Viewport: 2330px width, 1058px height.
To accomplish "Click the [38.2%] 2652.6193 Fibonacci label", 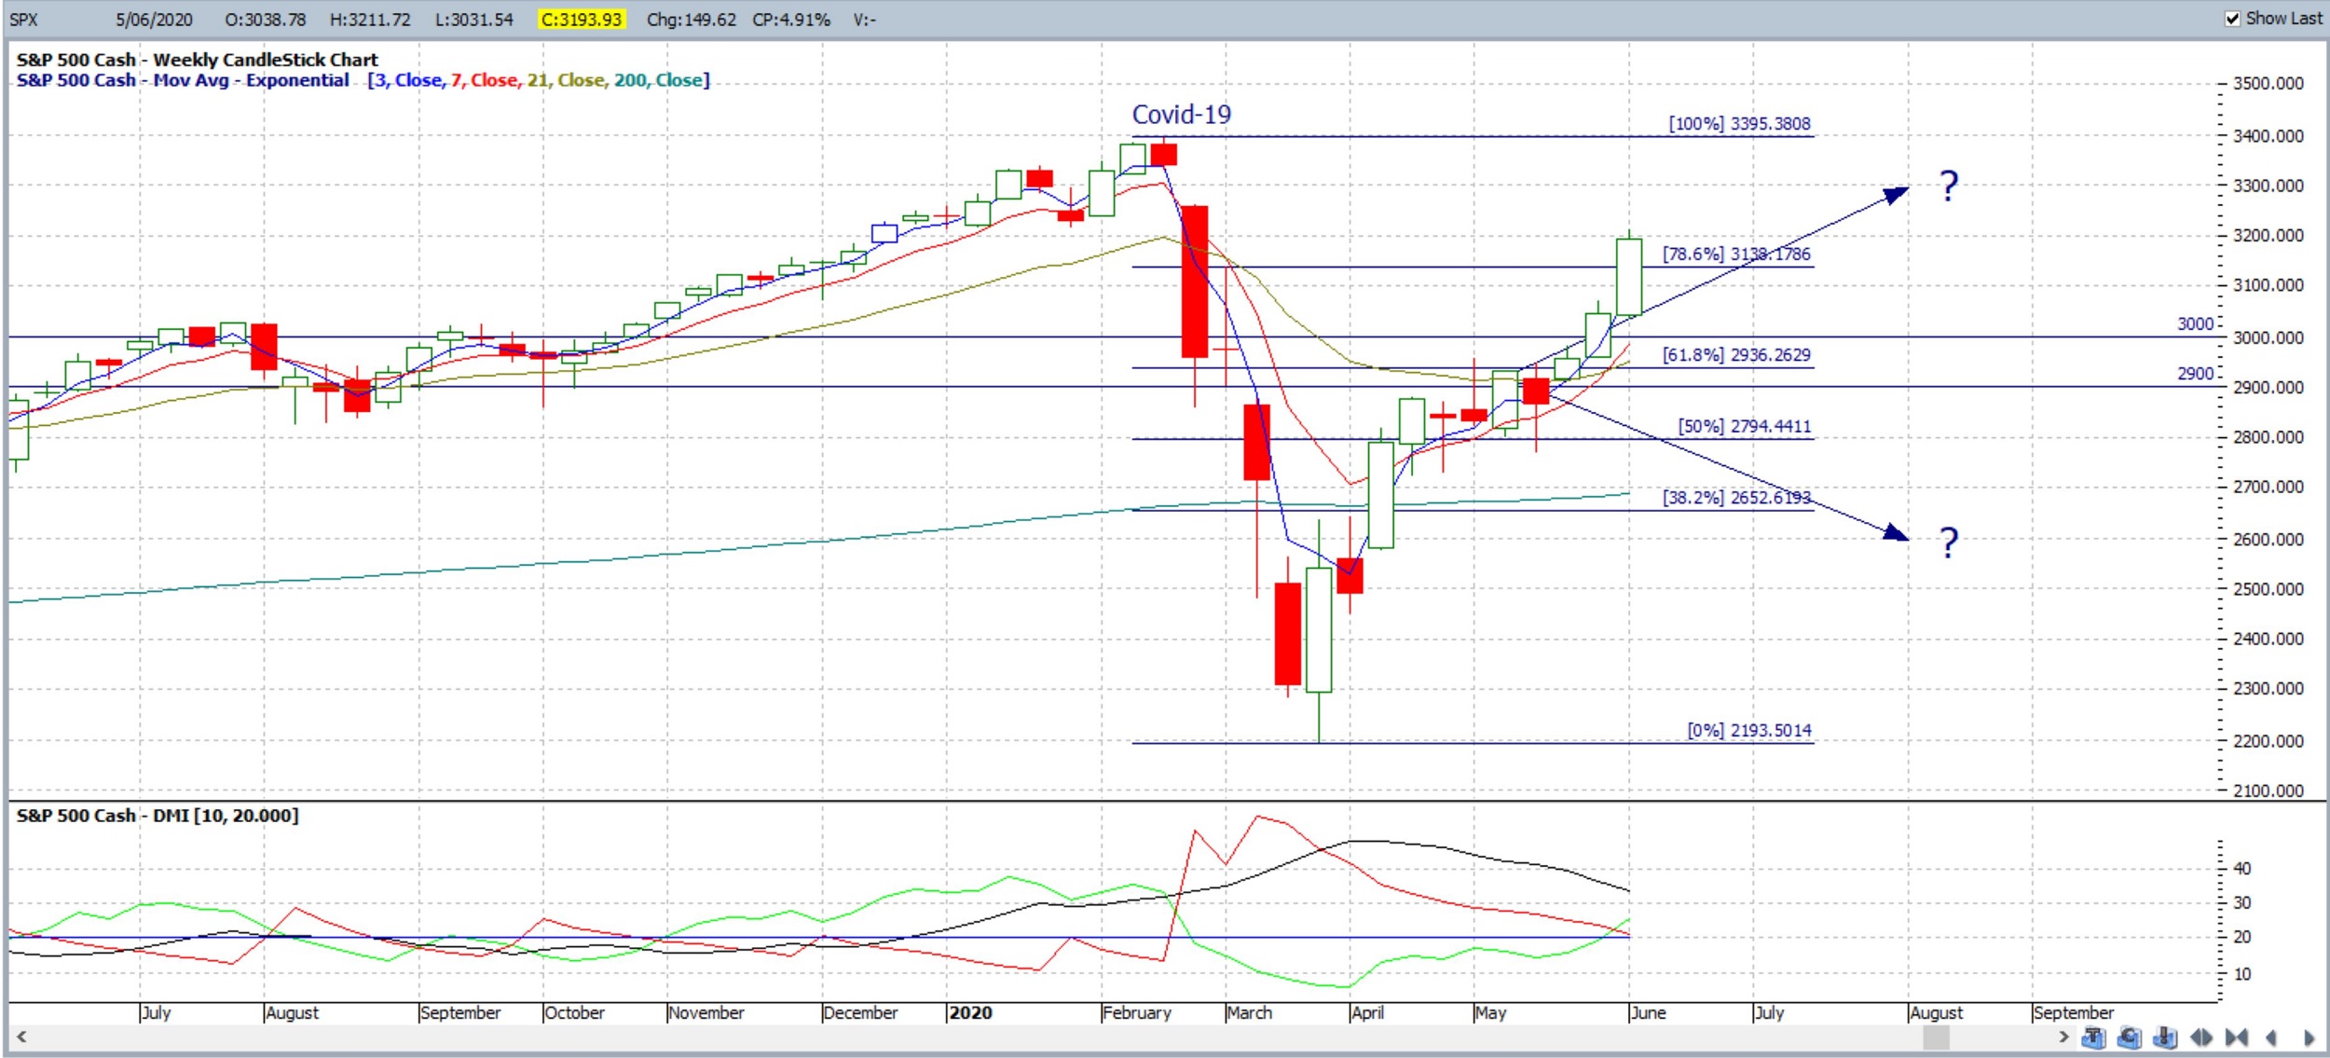I will (1736, 498).
